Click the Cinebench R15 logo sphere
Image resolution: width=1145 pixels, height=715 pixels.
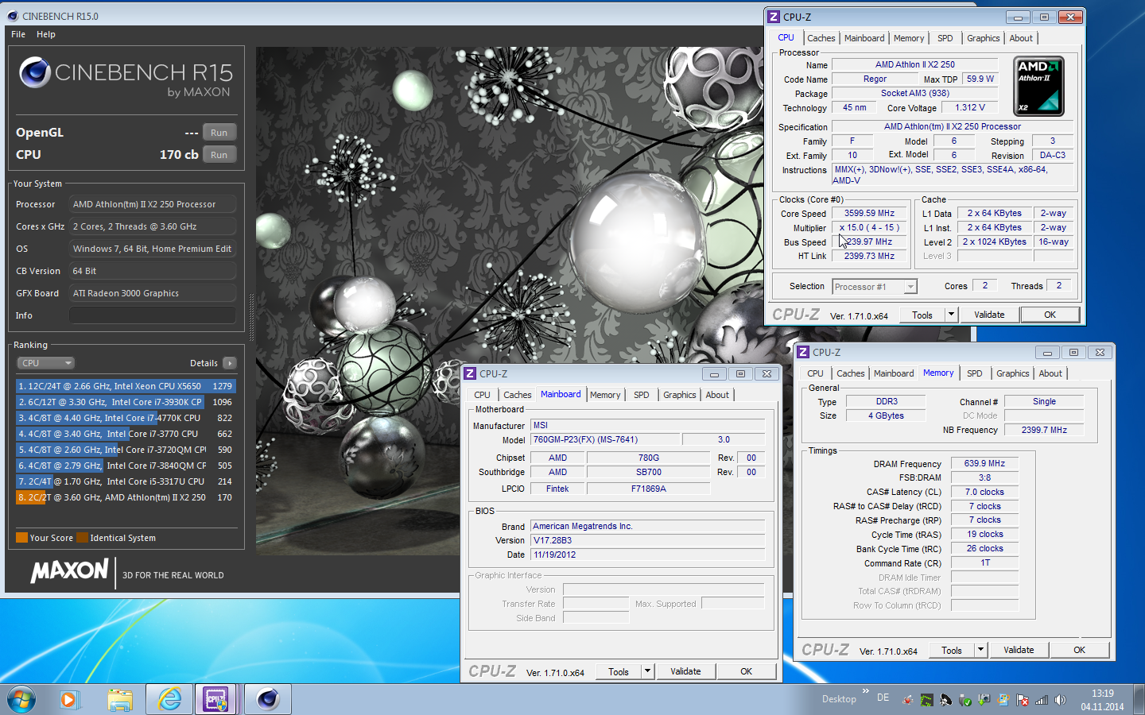pos(34,72)
